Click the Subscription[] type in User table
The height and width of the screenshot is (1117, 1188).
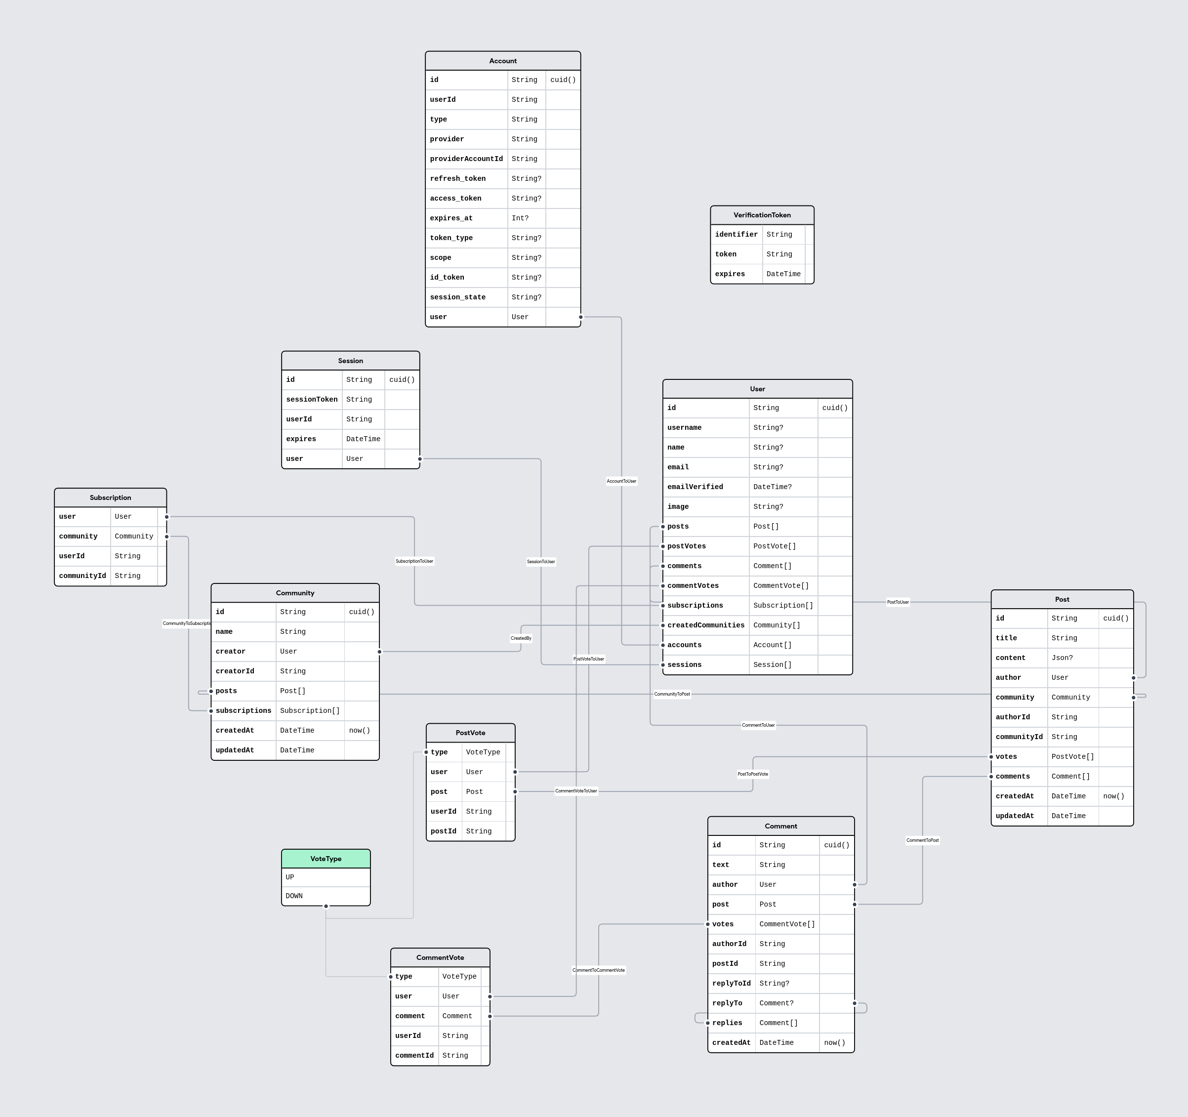click(x=783, y=605)
